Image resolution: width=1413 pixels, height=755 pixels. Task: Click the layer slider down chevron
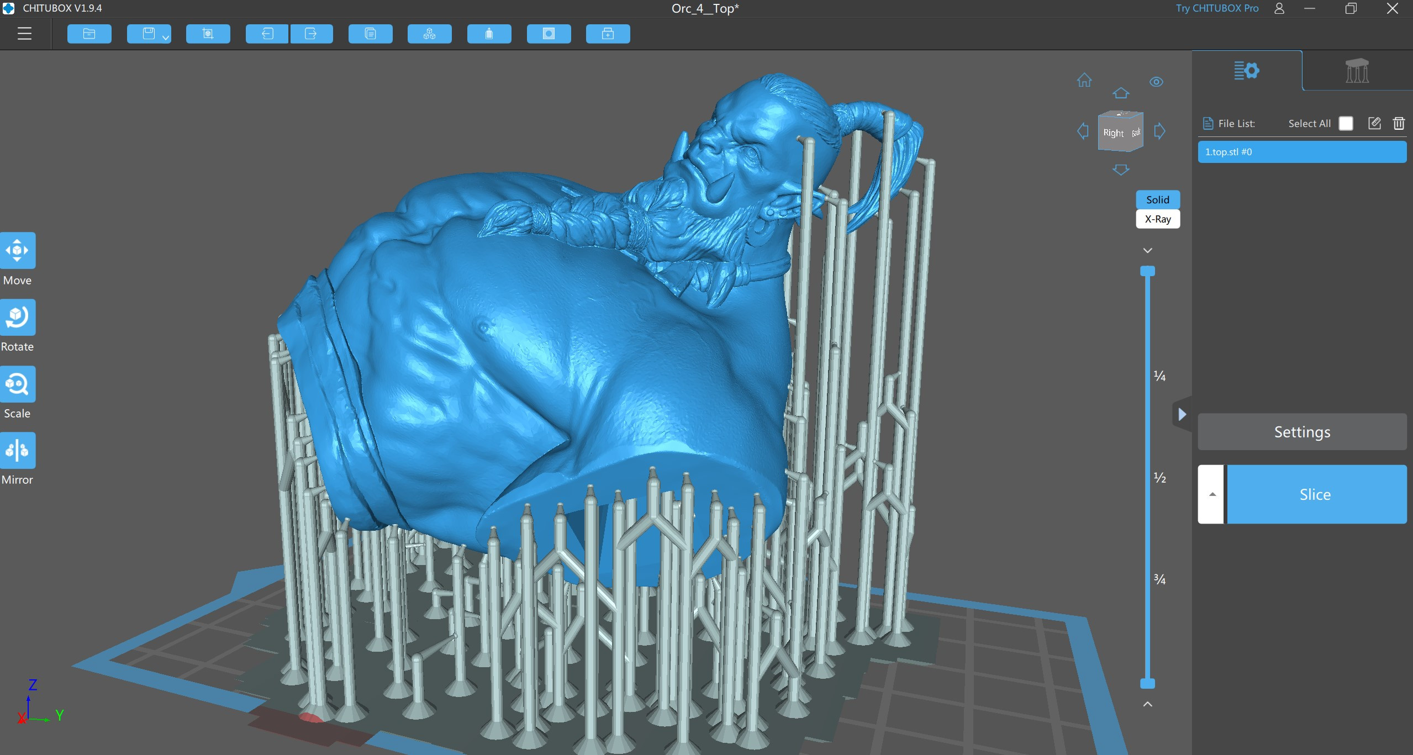click(x=1147, y=250)
